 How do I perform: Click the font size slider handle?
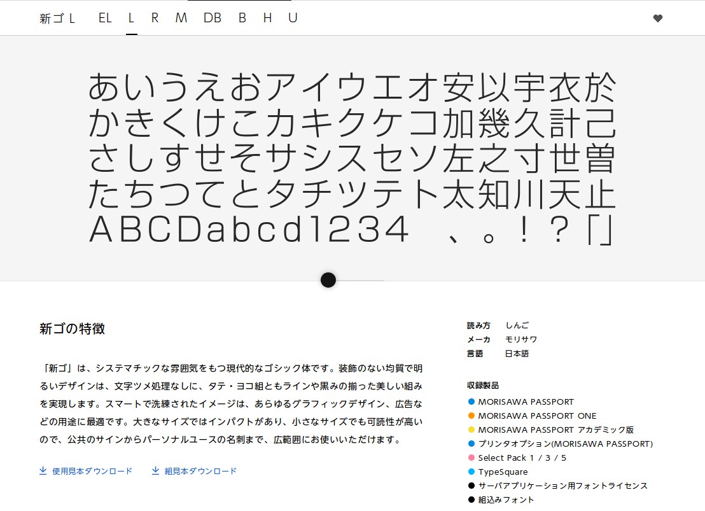click(328, 280)
